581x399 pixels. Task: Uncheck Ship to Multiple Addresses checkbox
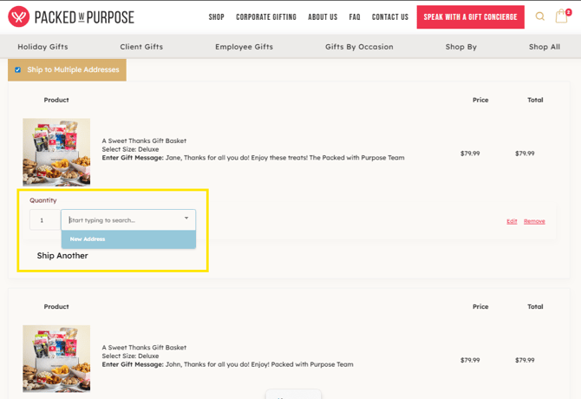(x=18, y=69)
